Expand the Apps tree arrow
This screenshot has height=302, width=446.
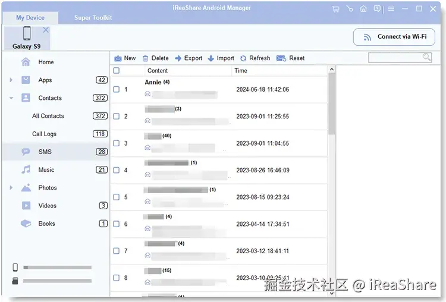click(11, 80)
